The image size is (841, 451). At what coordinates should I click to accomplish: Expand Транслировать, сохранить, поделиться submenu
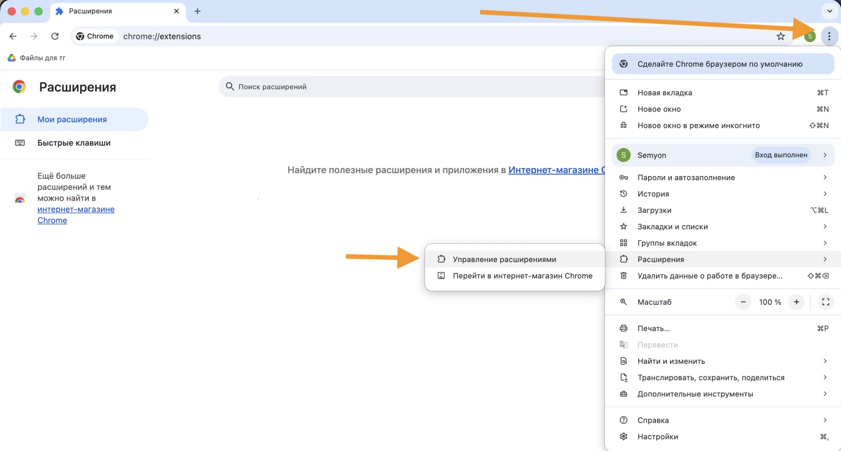point(723,377)
